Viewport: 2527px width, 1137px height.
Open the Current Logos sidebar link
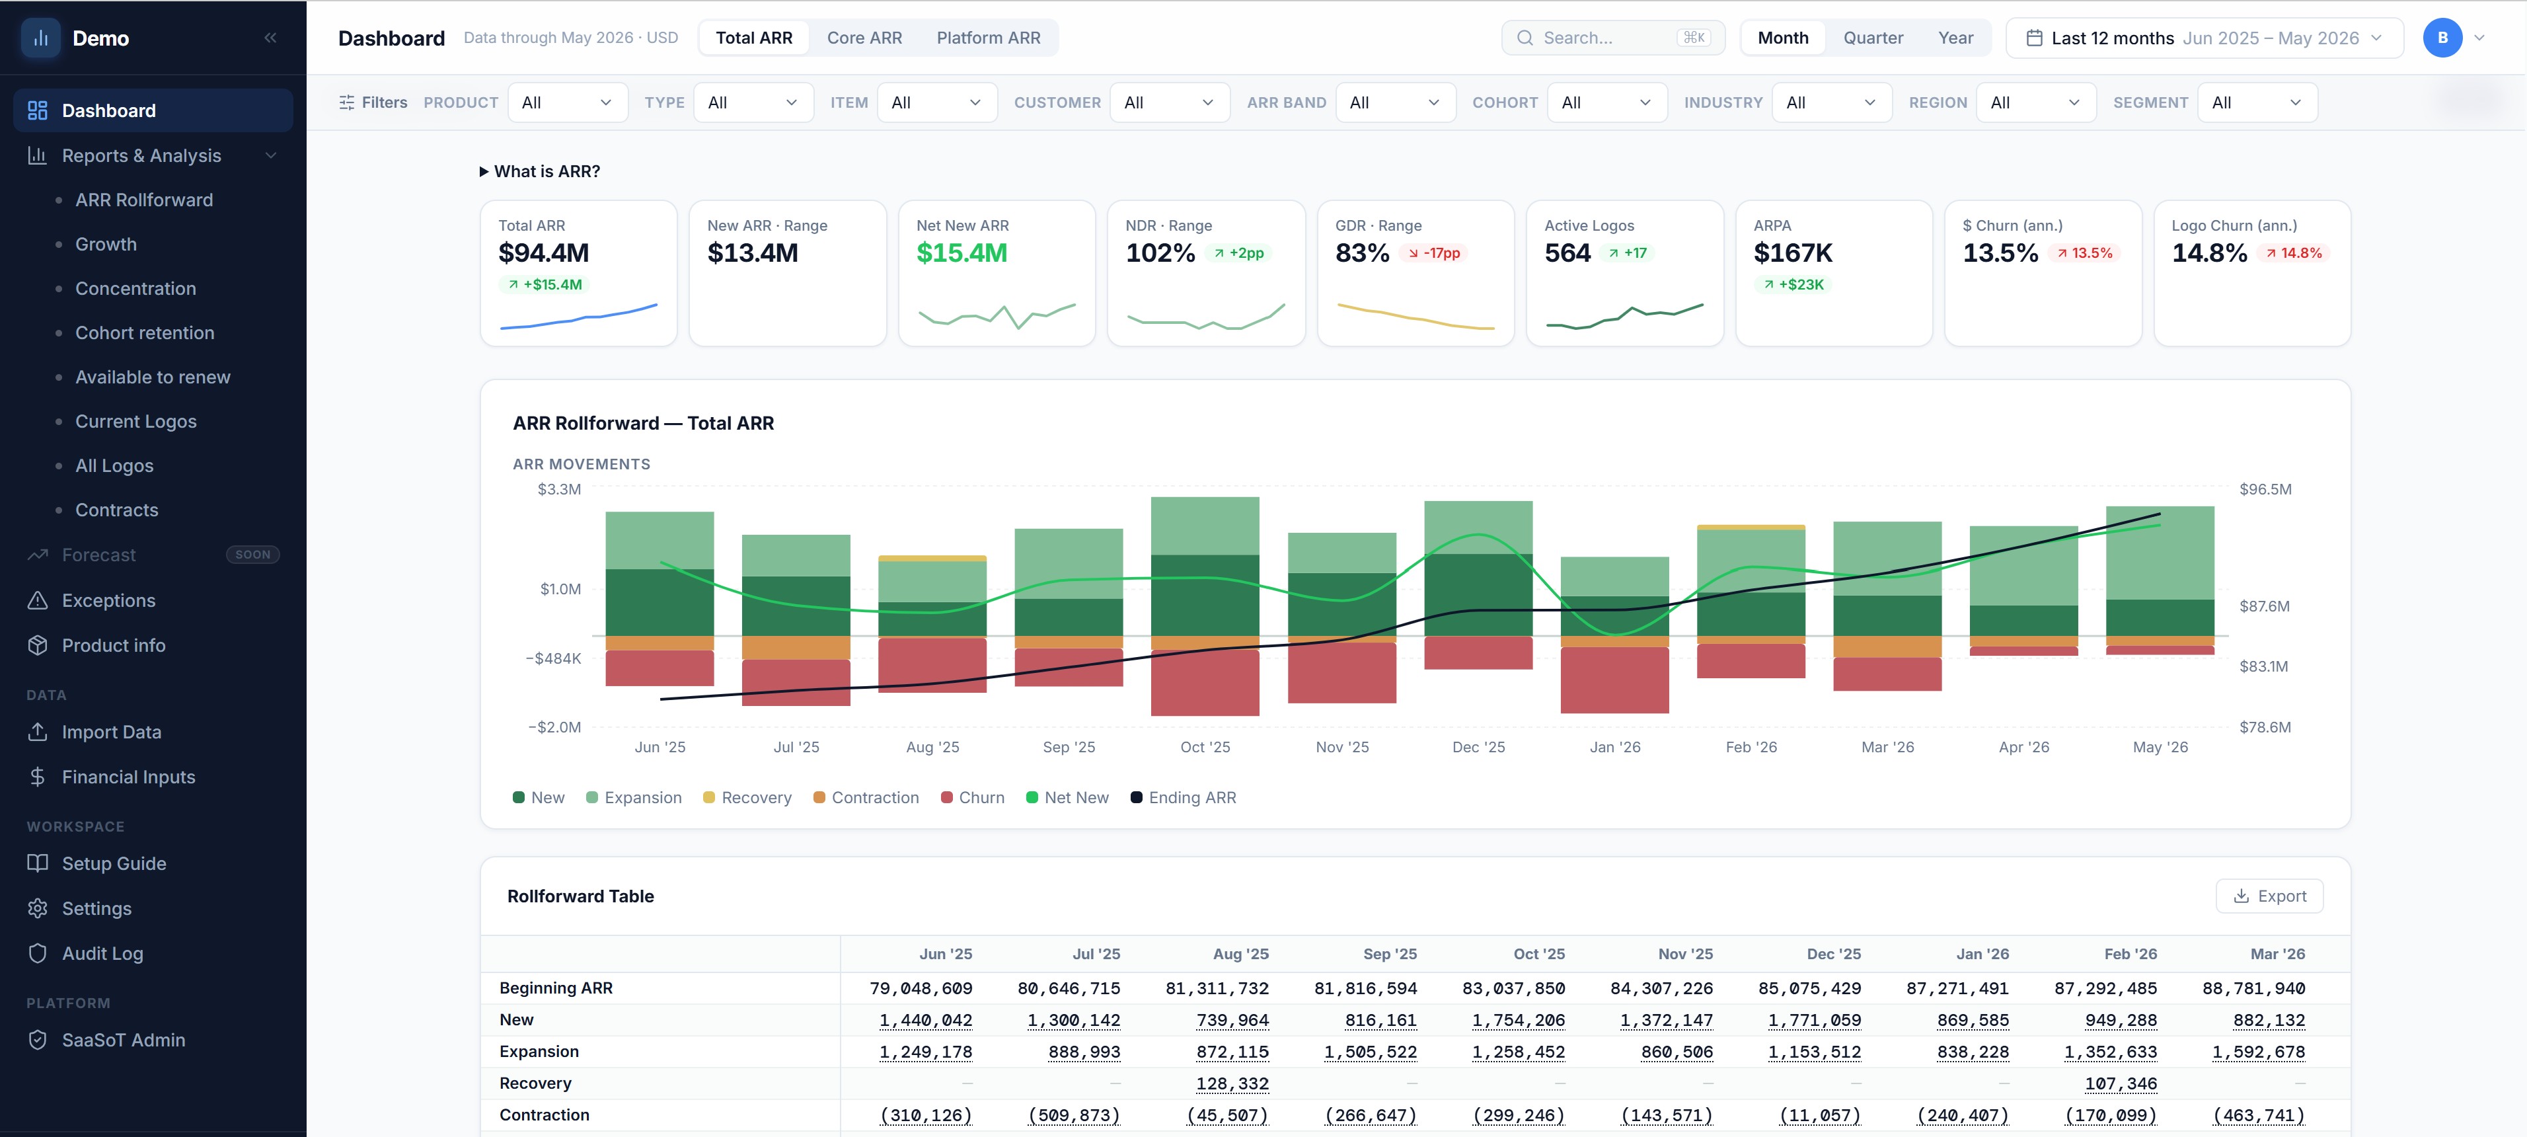pos(135,421)
